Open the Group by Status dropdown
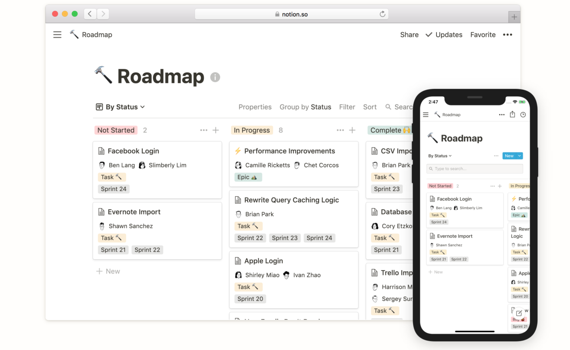This screenshot has width=570, height=350. 305,107
